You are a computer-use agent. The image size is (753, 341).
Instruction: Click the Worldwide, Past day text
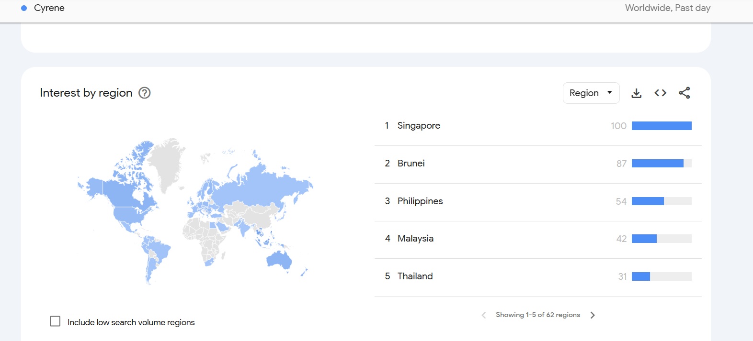(x=668, y=8)
